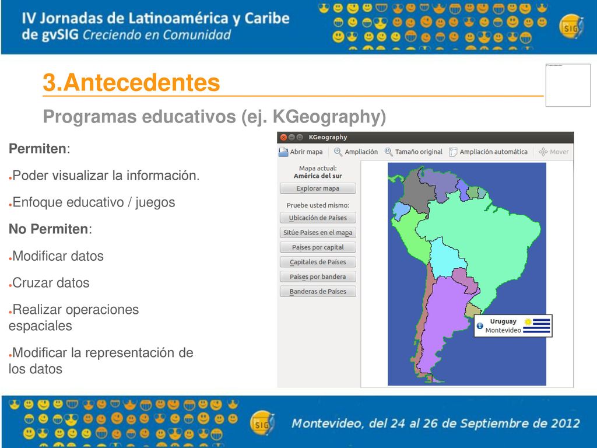The width and height of the screenshot is (597, 448).
Task: Maximize the KGeography window
Action: [300, 137]
